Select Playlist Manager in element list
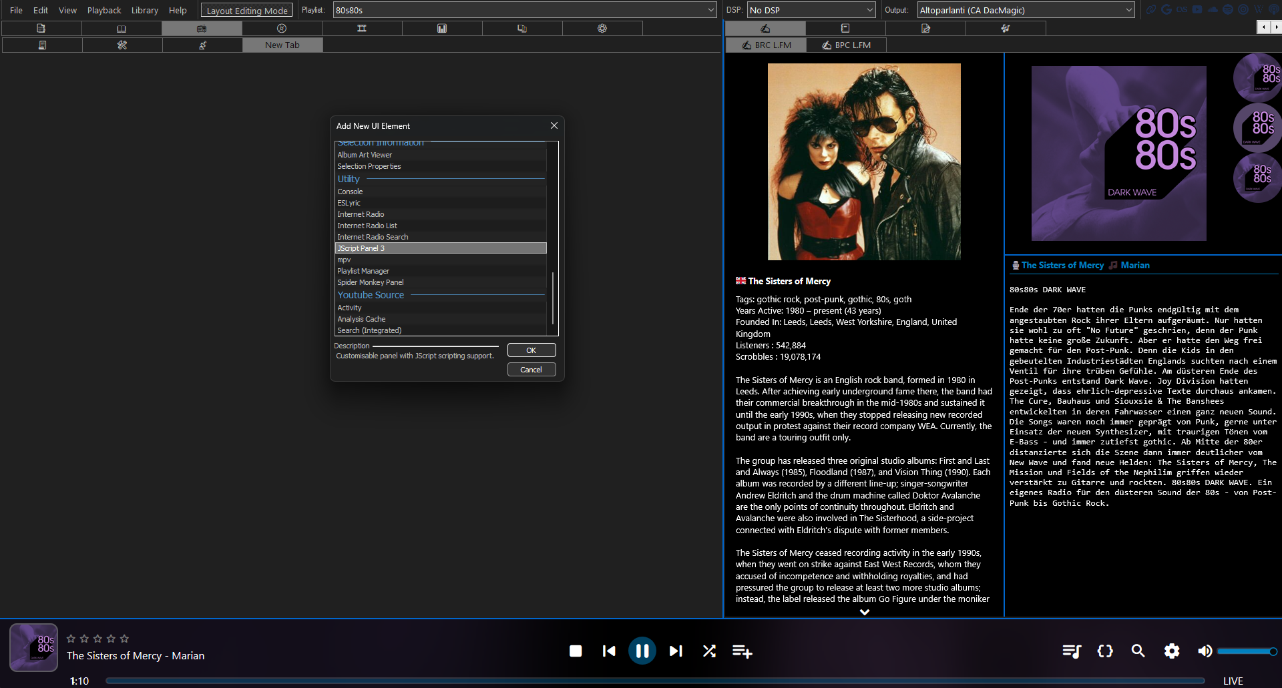Screen dimensions: 1282x688 (x=441, y=271)
